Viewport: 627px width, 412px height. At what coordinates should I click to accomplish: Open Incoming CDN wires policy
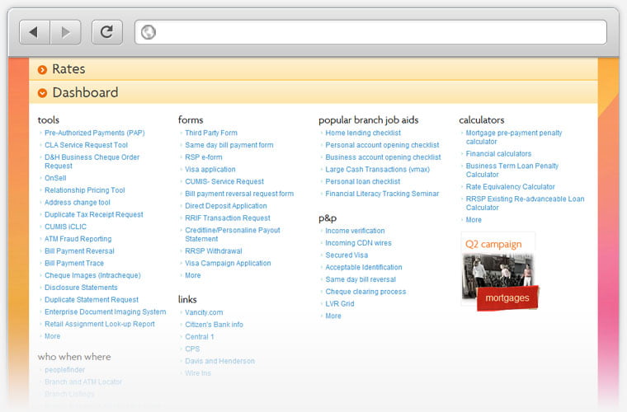[x=358, y=243]
